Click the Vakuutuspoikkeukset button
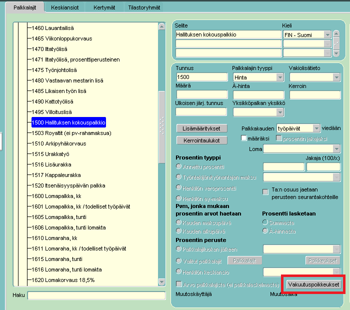Viewport: 350px width, 310px height. pos(313,284)
